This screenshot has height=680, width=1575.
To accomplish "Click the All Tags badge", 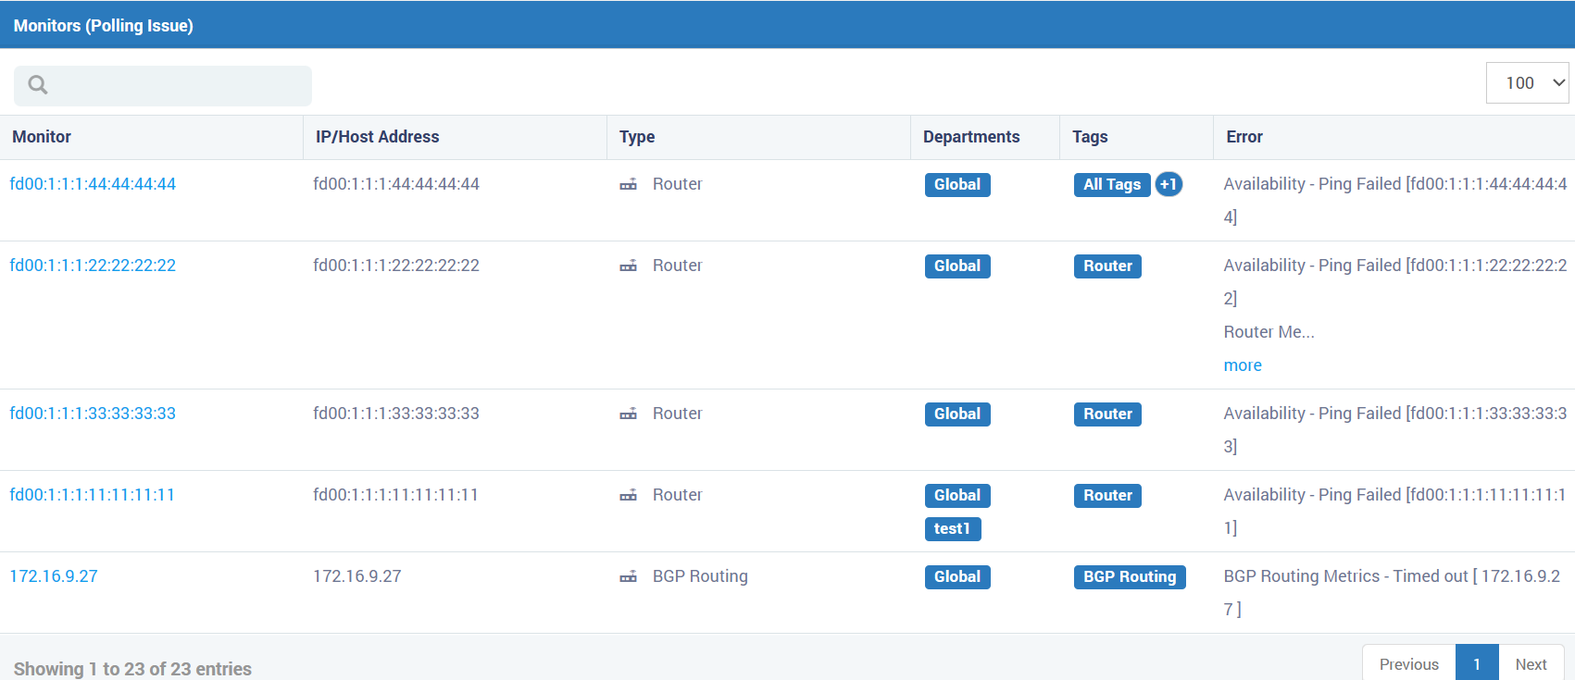I will click(1112, 185).
